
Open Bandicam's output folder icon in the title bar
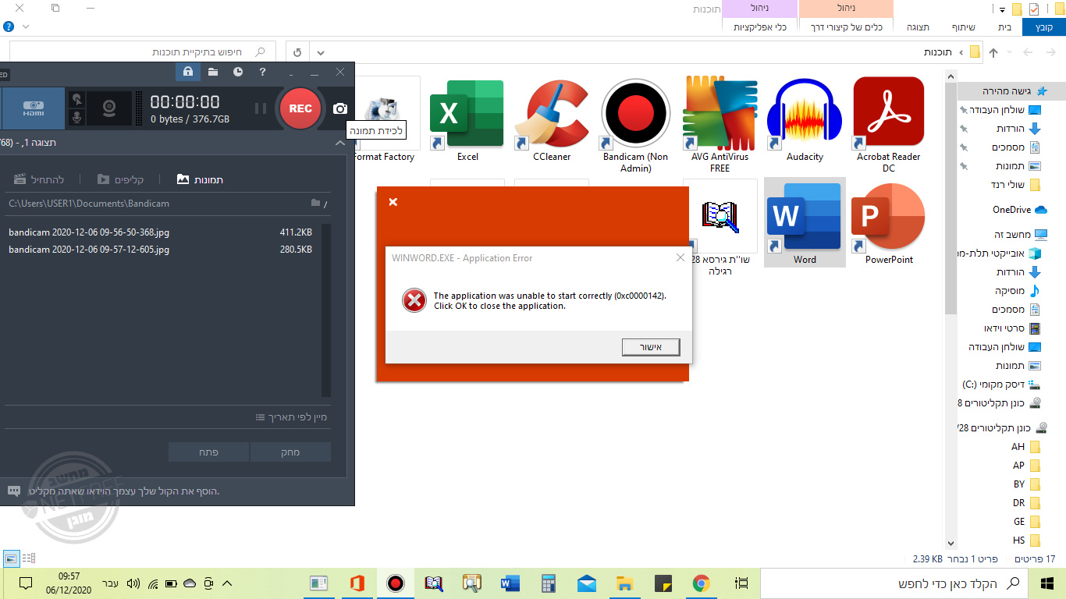point(213,72)
